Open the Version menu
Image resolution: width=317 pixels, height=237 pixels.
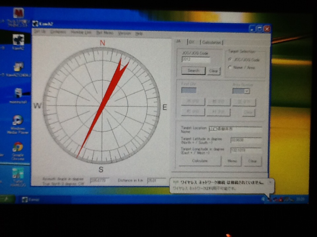pos(124,33)
